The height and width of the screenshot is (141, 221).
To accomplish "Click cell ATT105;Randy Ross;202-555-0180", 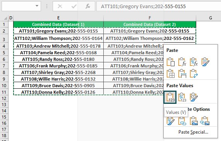I will 58,59.
